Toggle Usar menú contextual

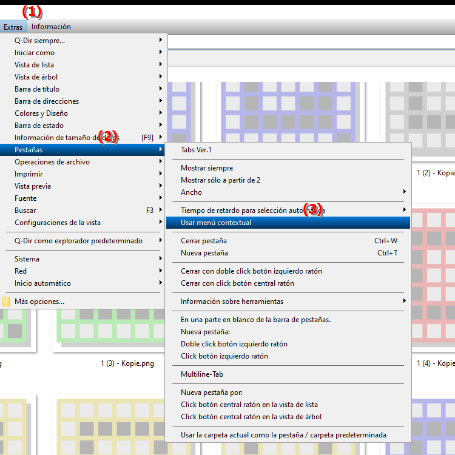288,223
